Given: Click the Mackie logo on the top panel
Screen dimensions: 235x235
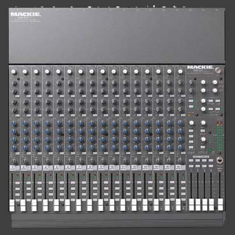Looking at the screenshot, I should [x=25, y=15].
